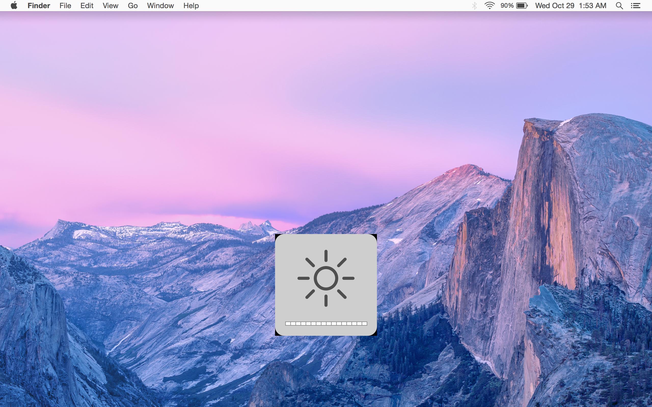Viewport: 652px width, 407px height.
Task: Open Spotlight search magnifying glass
Action: tap(619, 6)
